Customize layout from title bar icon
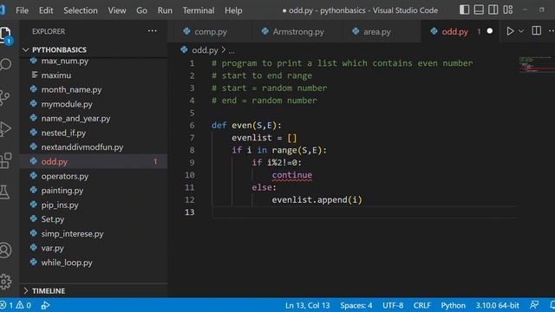This screenshot has width=555, height=312. pyautogui.click(x=508, y=10)
